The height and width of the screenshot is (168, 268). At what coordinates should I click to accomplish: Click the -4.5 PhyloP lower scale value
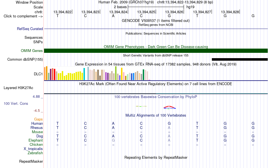tap(37, 111)
